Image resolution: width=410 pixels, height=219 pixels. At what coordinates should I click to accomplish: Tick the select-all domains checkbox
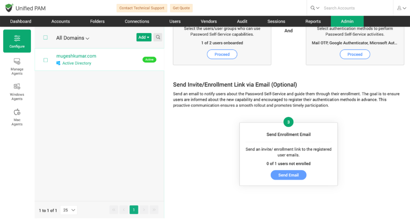point(46,38)
